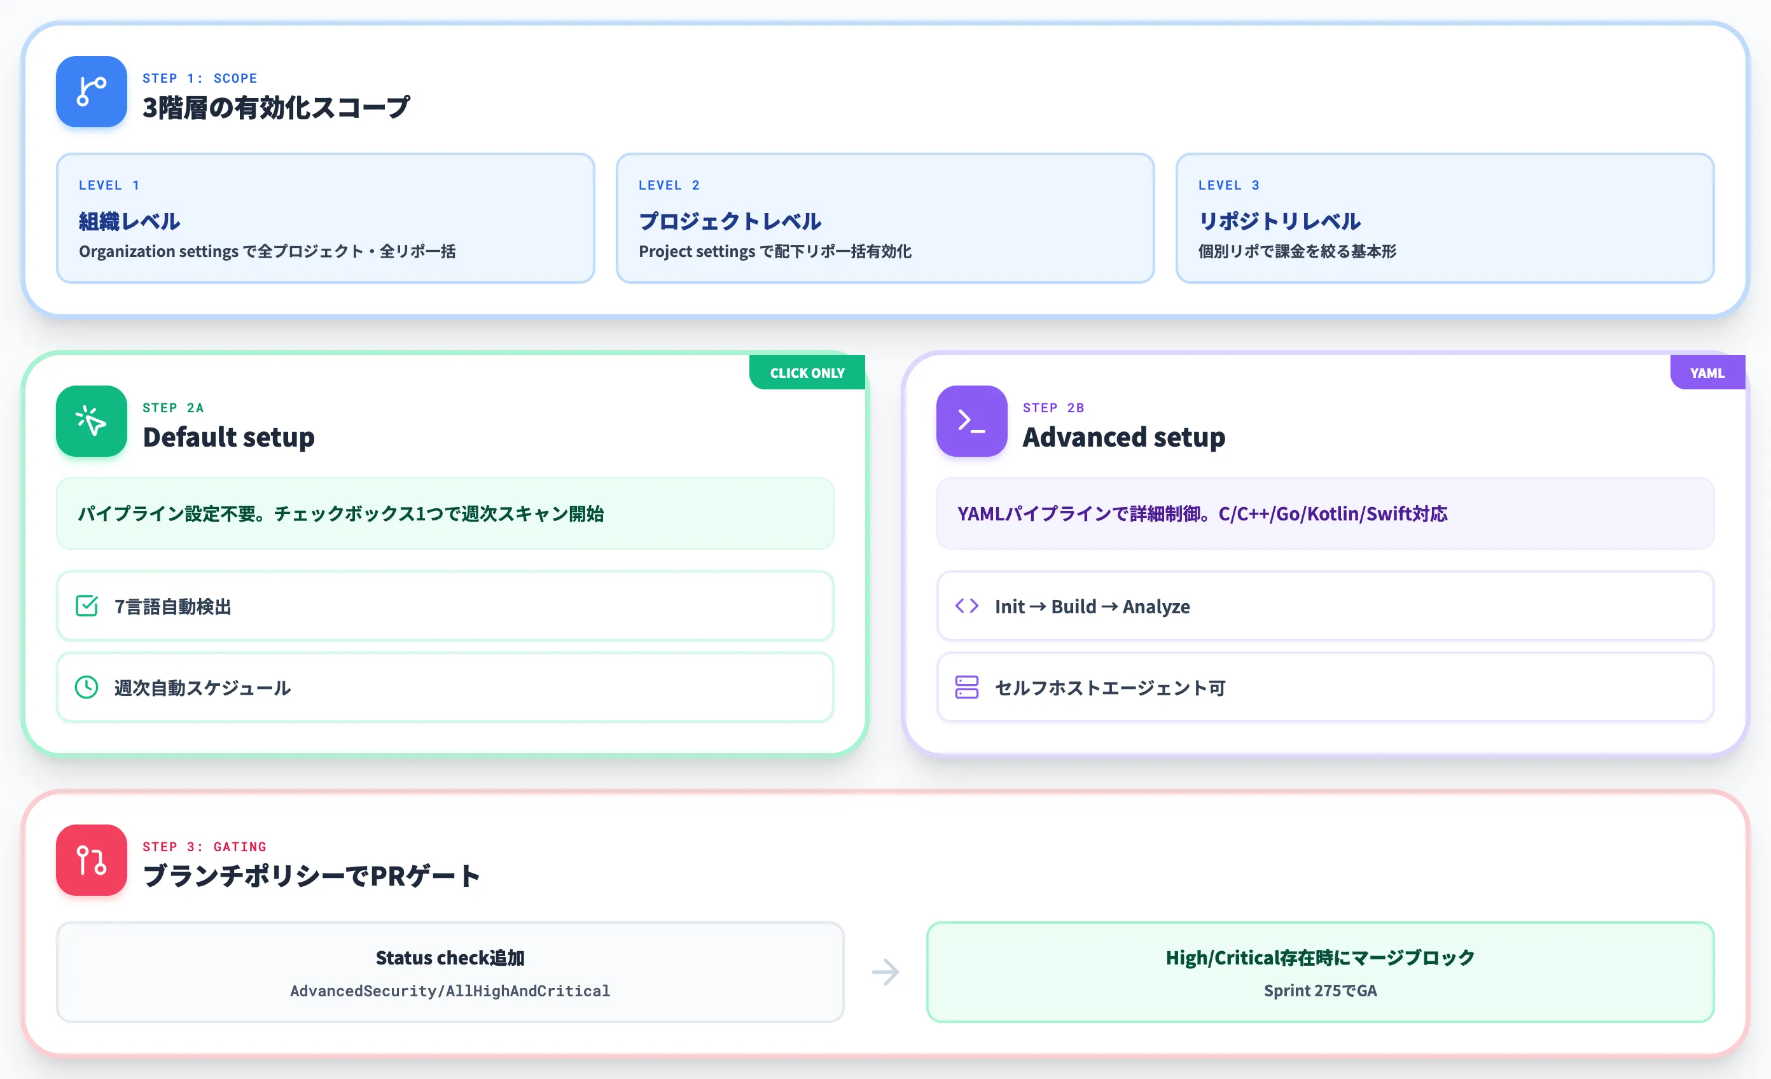Click the AdvancedSecurity/AllHighAndCritical text

pyautogui.click(x=450, y=991)
